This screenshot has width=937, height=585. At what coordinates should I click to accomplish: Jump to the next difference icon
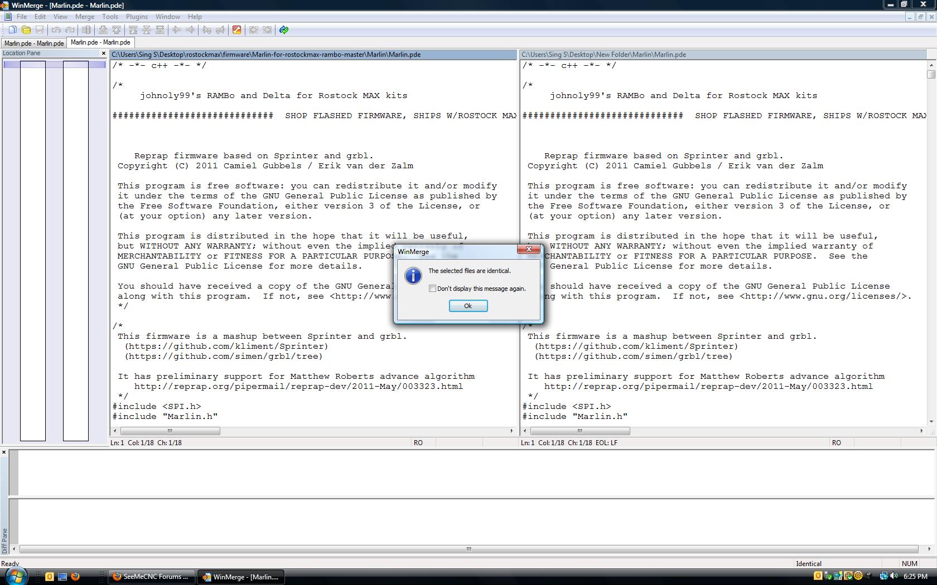tap(103, 30)
